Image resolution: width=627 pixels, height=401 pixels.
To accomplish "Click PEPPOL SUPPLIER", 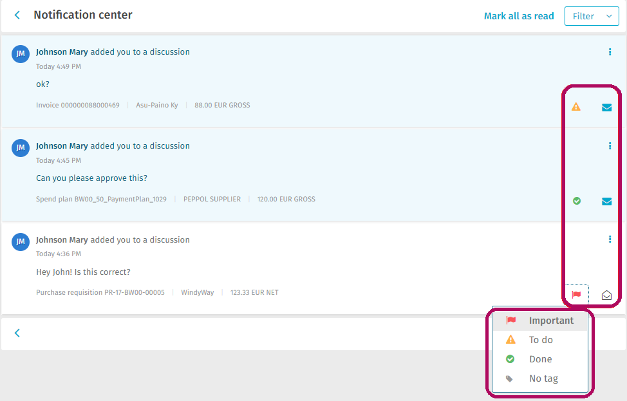I will click(212, 199).
